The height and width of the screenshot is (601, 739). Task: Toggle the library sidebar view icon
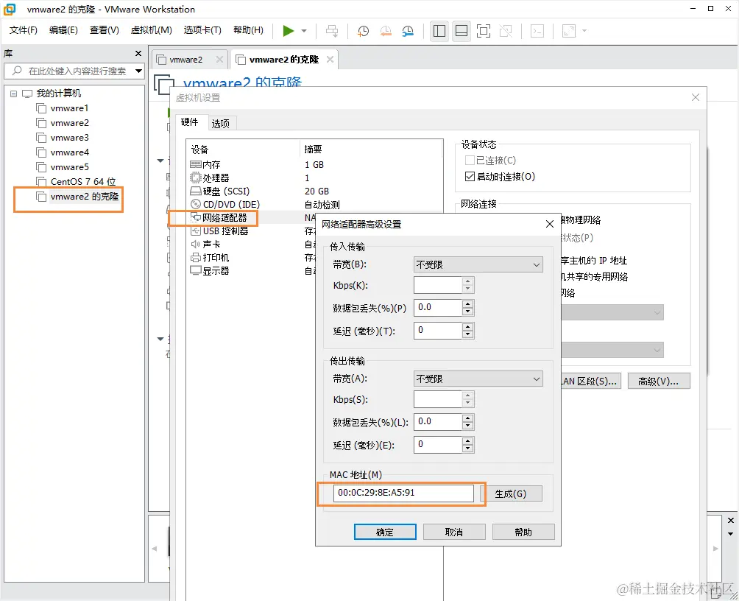[439, 31]
